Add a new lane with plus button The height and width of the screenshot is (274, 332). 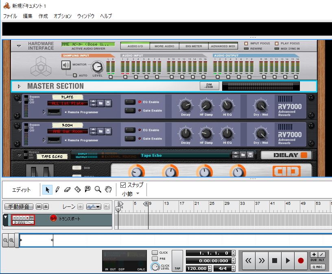80,206
